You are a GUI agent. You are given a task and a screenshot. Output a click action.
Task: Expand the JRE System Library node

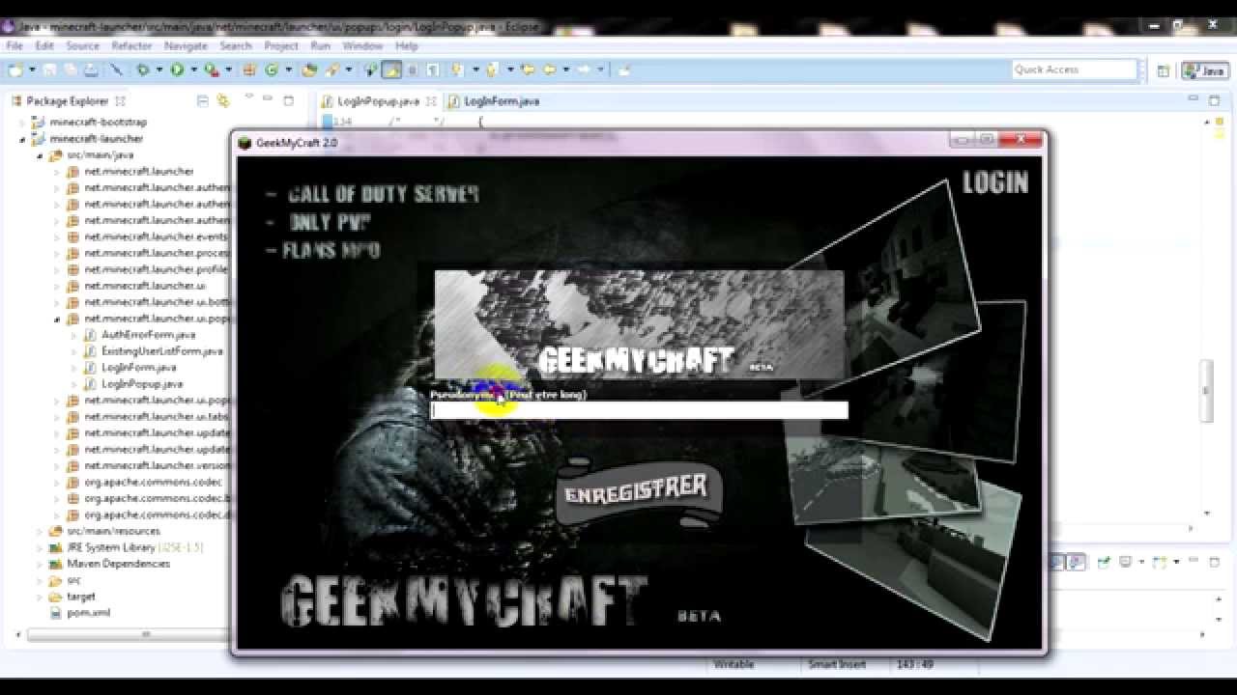click(40, 547)
